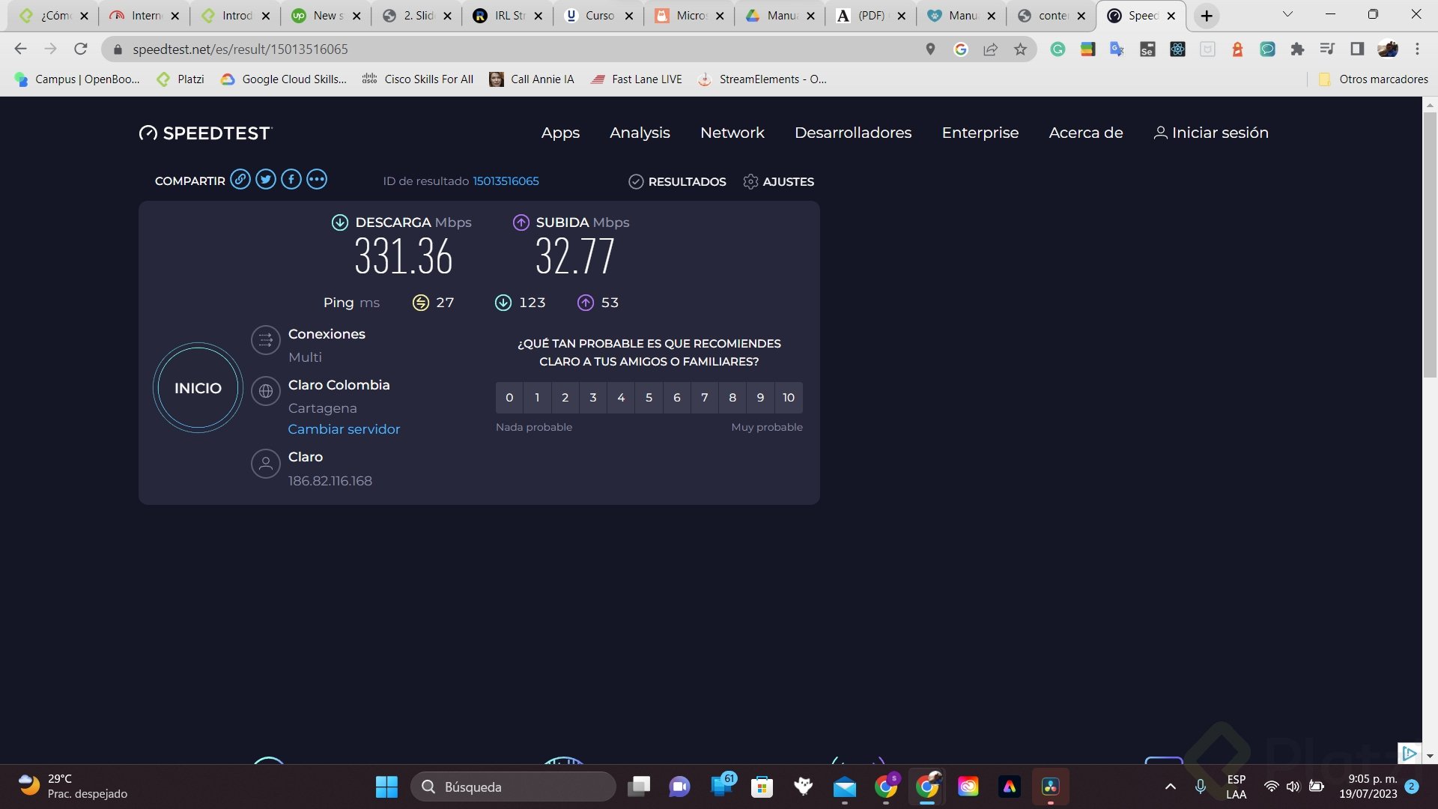Launch DaVinci Resolve from the taskbar
Viewport: 1438px width, 809px height.
pos(1050,787)
